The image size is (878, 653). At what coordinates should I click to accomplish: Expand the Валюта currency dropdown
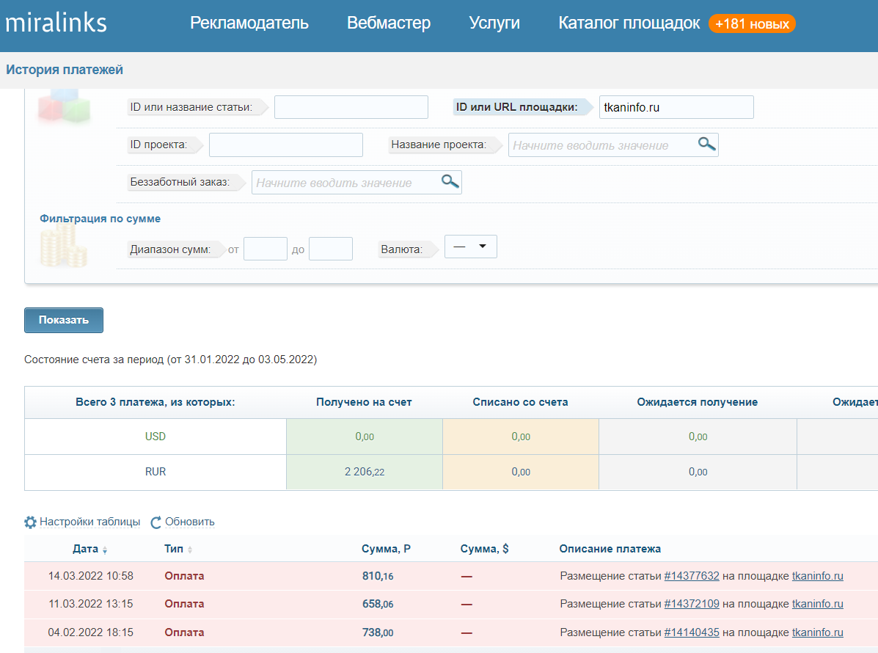point(471,247)
